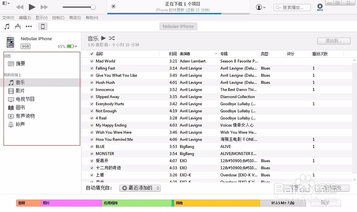Open the 控制(C) menu
The height and width of the screenshot is (212, 357).
tap(58, 18)
